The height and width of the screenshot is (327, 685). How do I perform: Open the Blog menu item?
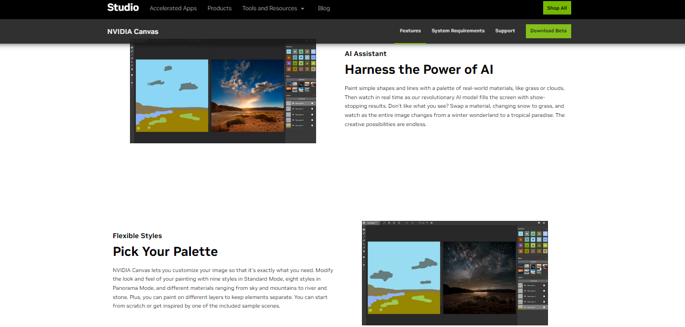[324, 8]
